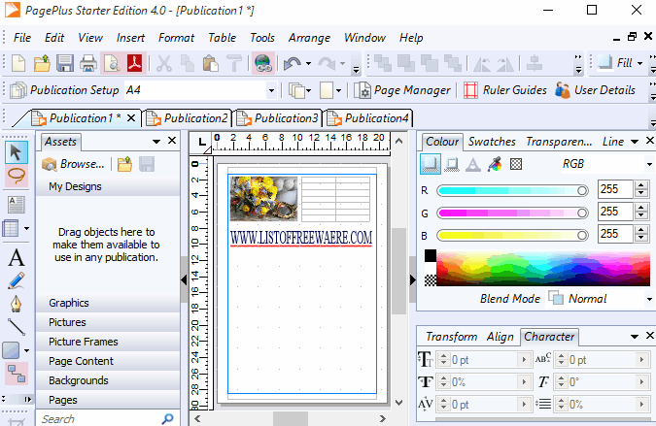Create a new publication
Image resolution: width=656 pixels, height=426 pixels.
[x=18, y=63]
